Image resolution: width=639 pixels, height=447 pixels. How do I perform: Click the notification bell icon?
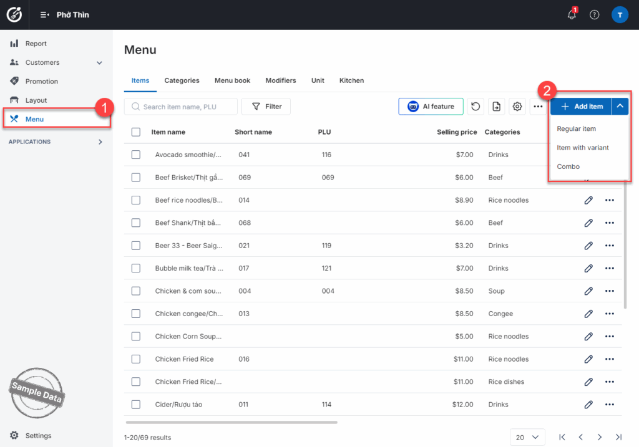coord(572,15)
